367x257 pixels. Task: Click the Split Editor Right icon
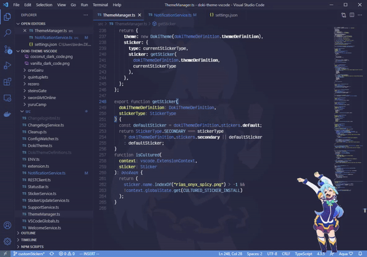point(352,15)
